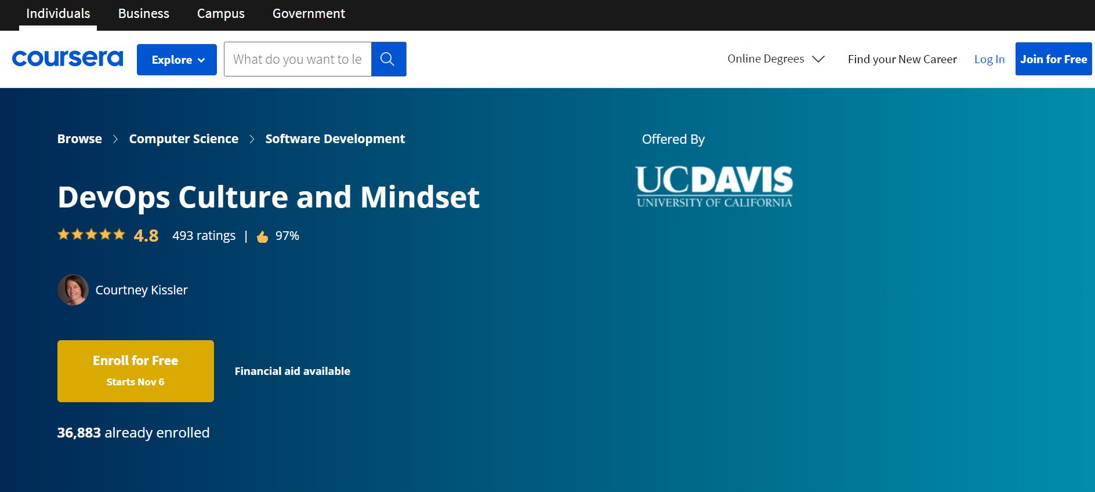Switch to the Business tab
Image resolution: width=1095 pixels, height=492 pixels.
(144, 13)
